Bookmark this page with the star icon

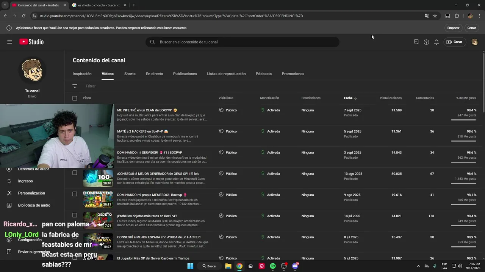(435, 16)
